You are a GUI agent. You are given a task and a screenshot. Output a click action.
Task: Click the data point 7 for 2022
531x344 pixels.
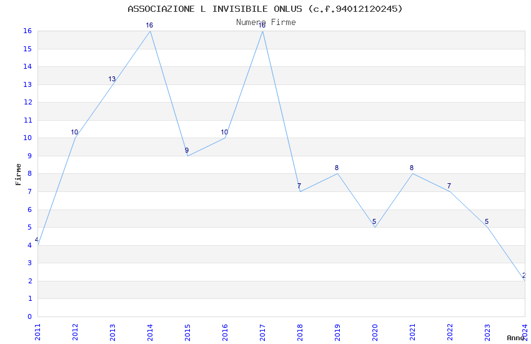coord(449,186)
